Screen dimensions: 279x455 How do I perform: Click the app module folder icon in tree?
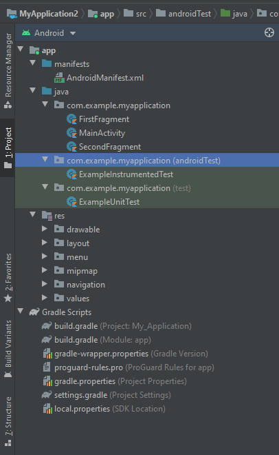pos(34,50)
